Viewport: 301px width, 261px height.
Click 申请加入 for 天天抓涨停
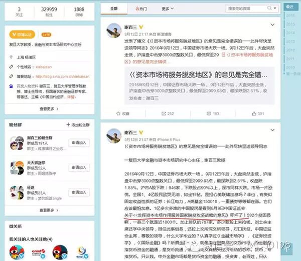click(79, 167)
